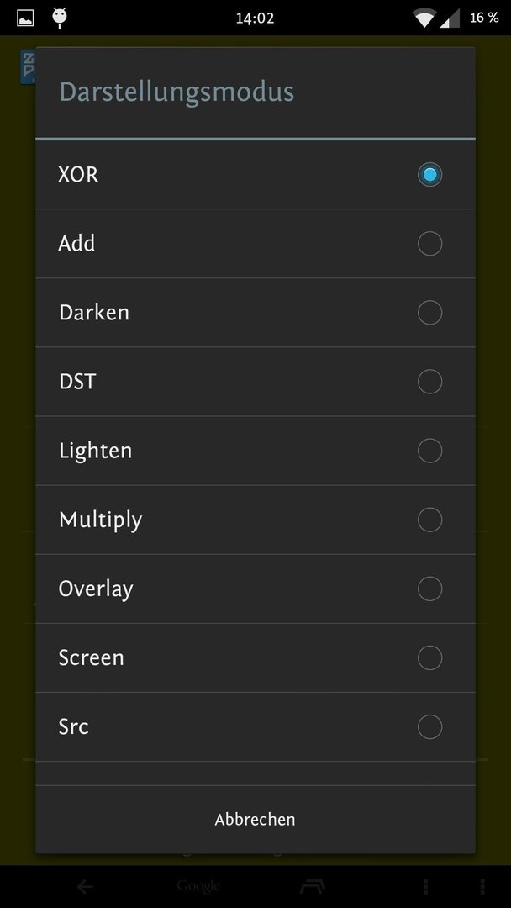Select the XOR radio button
Viewport: 511px width, 908px height.
click(430, 174)
